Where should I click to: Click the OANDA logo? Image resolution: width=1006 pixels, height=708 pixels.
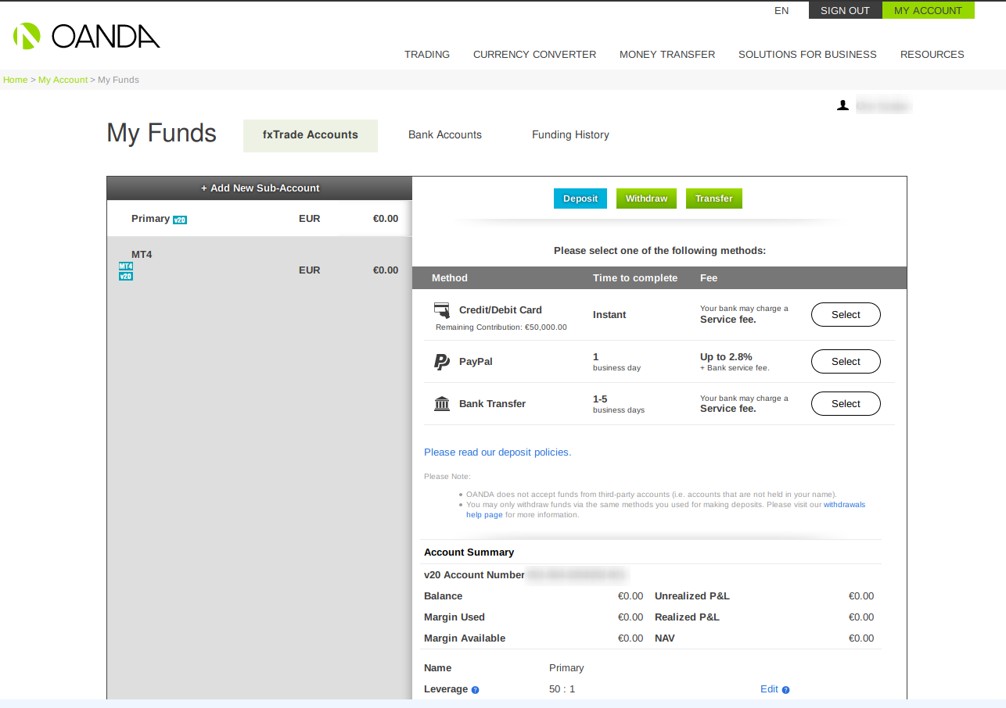tap(86, 36)
